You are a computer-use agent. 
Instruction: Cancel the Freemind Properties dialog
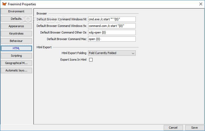coord(173,128)
